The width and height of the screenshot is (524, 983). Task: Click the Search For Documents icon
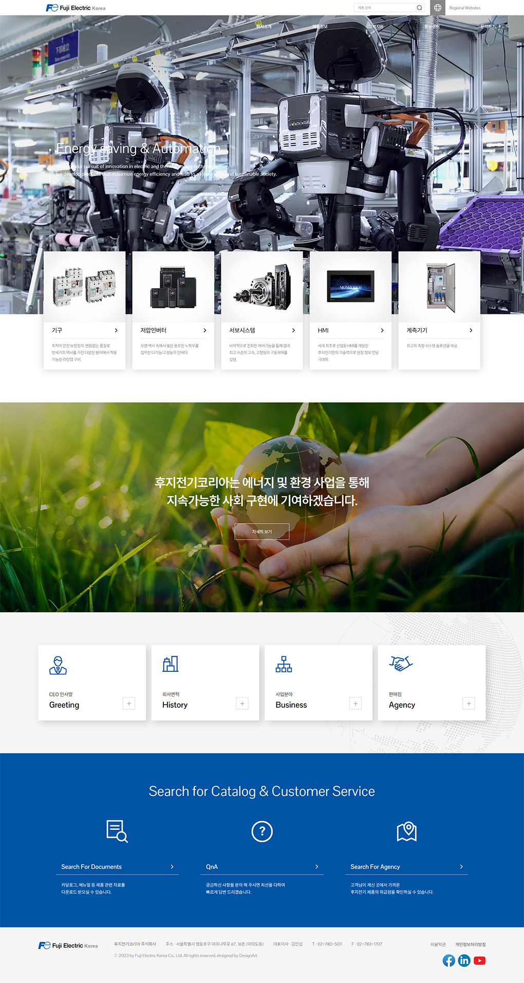(117, 831)
